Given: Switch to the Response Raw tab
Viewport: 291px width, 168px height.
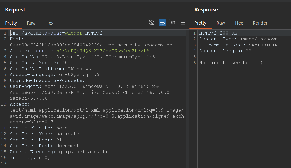Looking at the screenshot, I should pos(221,23).
